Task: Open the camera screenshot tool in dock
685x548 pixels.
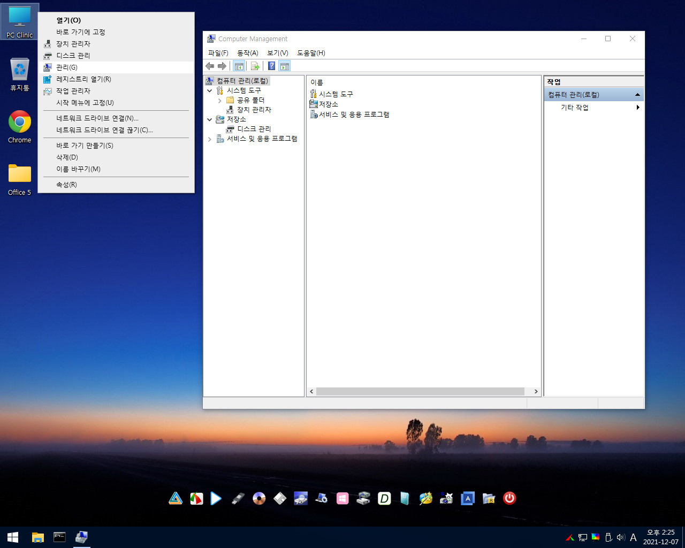Action: pyautogui.click(x=447, y=499)
